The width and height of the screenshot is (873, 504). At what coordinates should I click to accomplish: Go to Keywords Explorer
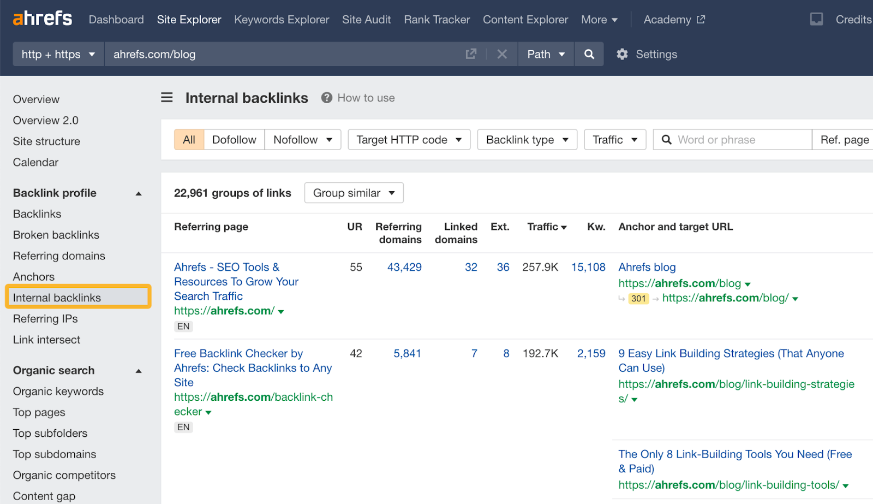[282, 19]
